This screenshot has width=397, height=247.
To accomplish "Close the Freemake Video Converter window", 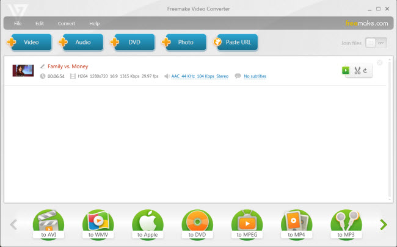I will pyautogui.click(x=387, y=9).
